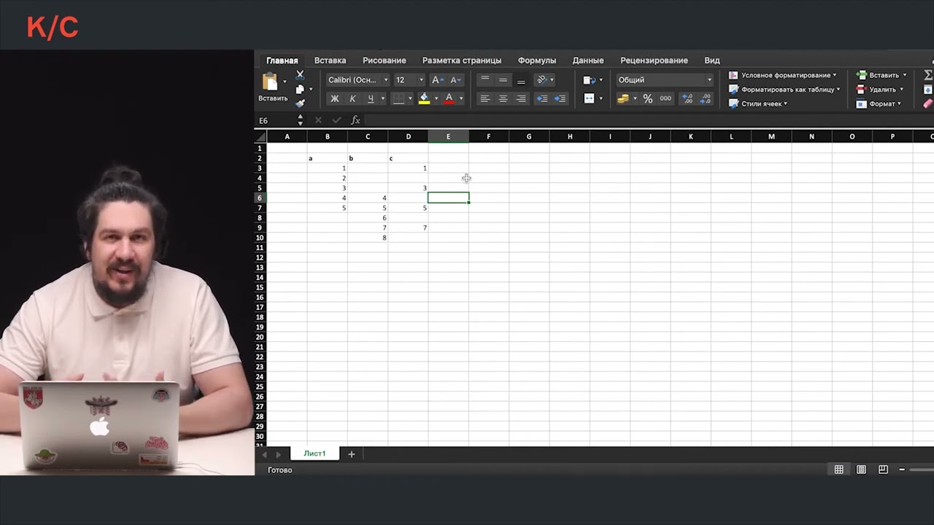Click the fx insert function icon

[355, 120]
